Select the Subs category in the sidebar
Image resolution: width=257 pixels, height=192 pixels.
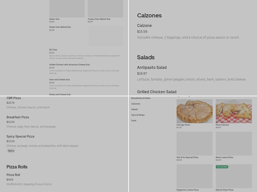click(133, 121)
